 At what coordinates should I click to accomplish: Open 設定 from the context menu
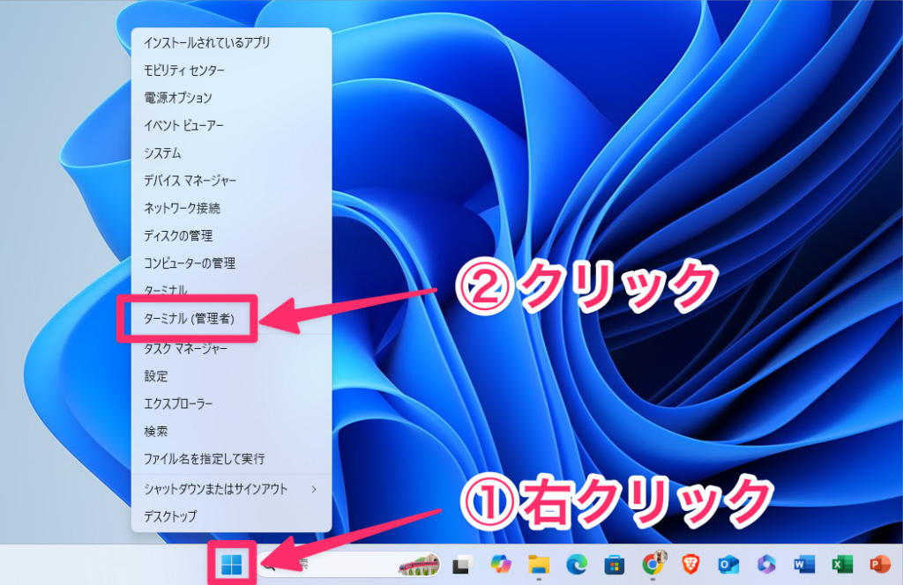tap(156, 376)
